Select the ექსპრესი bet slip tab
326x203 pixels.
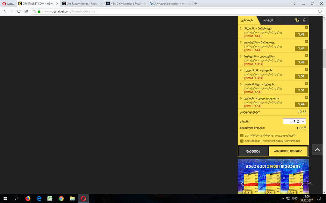[x=247, y=20]
